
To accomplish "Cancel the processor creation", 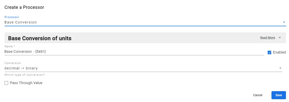I will tap(258, 95).
